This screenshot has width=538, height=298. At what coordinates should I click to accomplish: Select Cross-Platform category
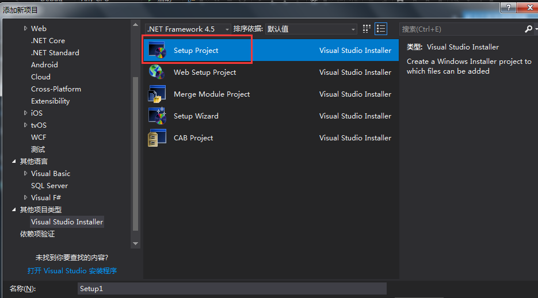(56, 89)
